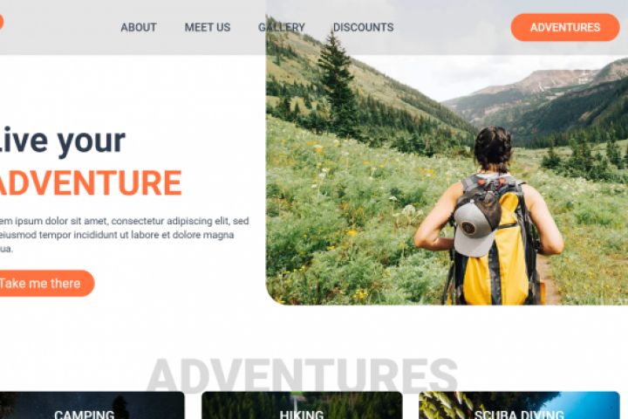The height and width of the screenshot is (419, 628).
Task: Go to the MEET US page
Action: click(208, 27)
